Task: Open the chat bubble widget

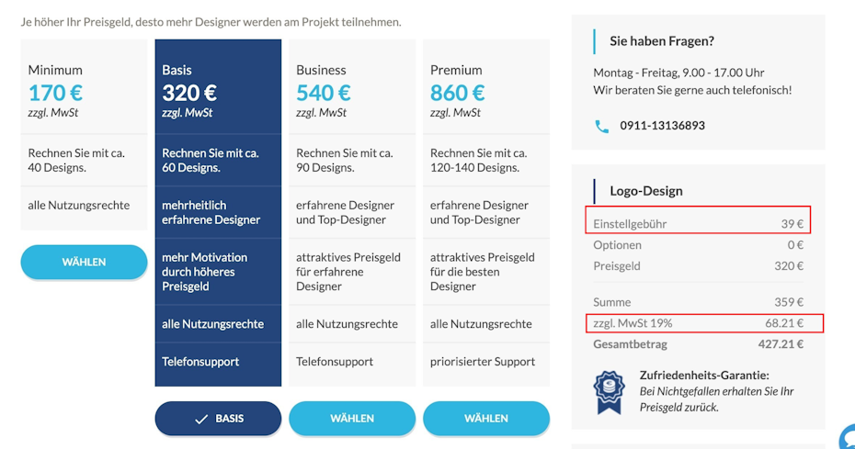Action: click(848, 437)
